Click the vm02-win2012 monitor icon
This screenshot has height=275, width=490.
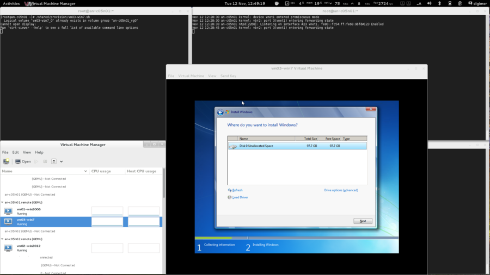pyautogui.click(x=8, y=248)
